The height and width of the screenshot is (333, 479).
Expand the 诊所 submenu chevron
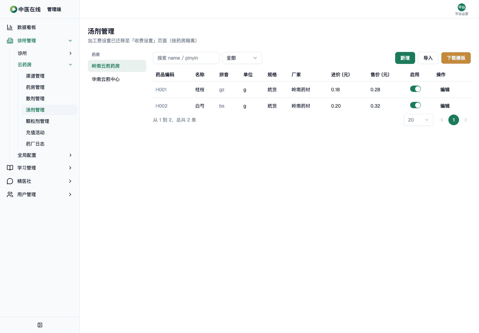pyautogui.click(x=70, y=53)
